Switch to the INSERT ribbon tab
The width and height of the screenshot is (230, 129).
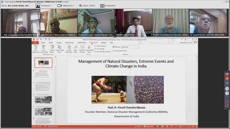coord(51,43)
